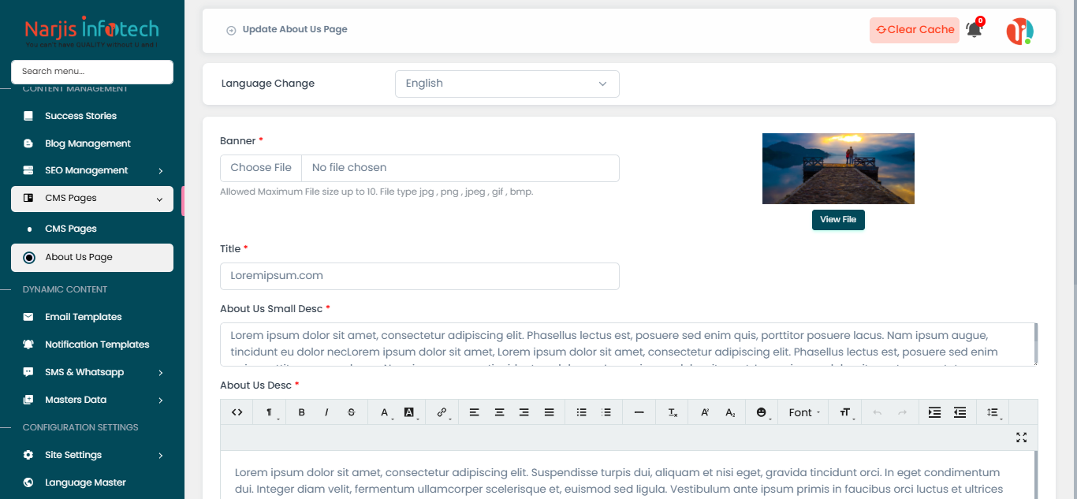Open line height dropdown in editor
Screen dimensions: 1077x499
(x=993, y=412)
